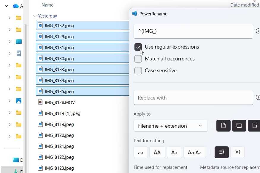The width and height of the screenshot is (260, 173).
Task: Apply title case Aa formatting
Action: click(x=174, y=152)
